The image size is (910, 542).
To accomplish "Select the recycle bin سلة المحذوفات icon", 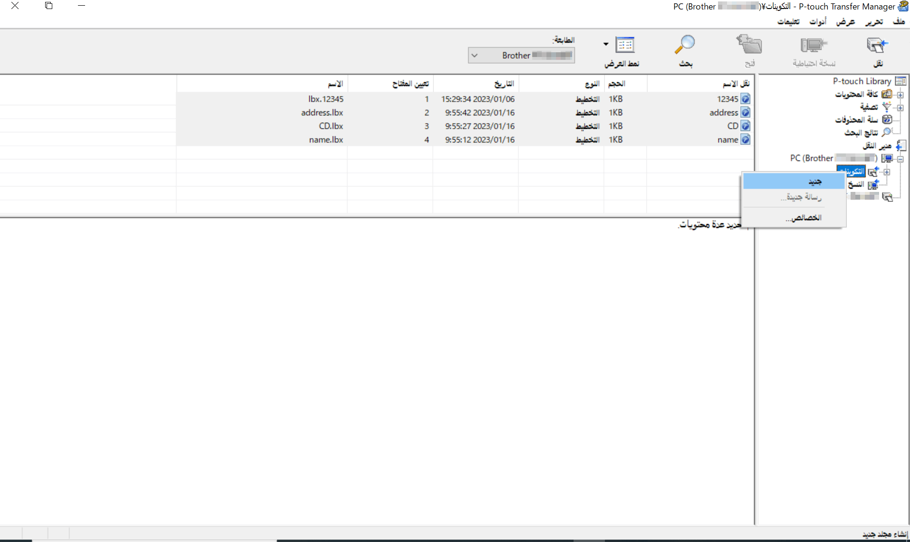I will pos(887,119).
